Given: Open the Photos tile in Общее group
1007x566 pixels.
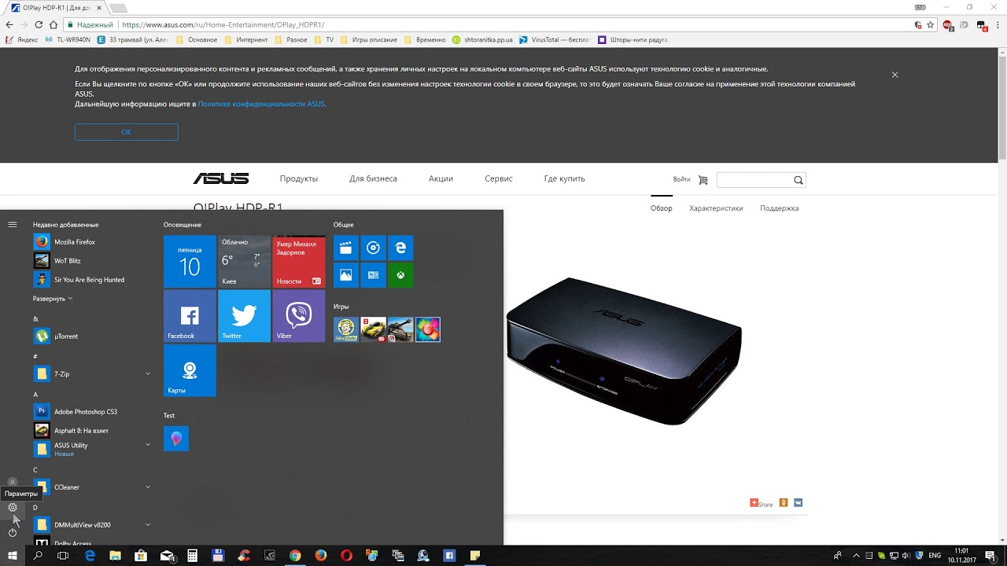Looking at the screenshot, I should [x=346, y=275].
